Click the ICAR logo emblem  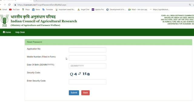[x=4, y=21]
